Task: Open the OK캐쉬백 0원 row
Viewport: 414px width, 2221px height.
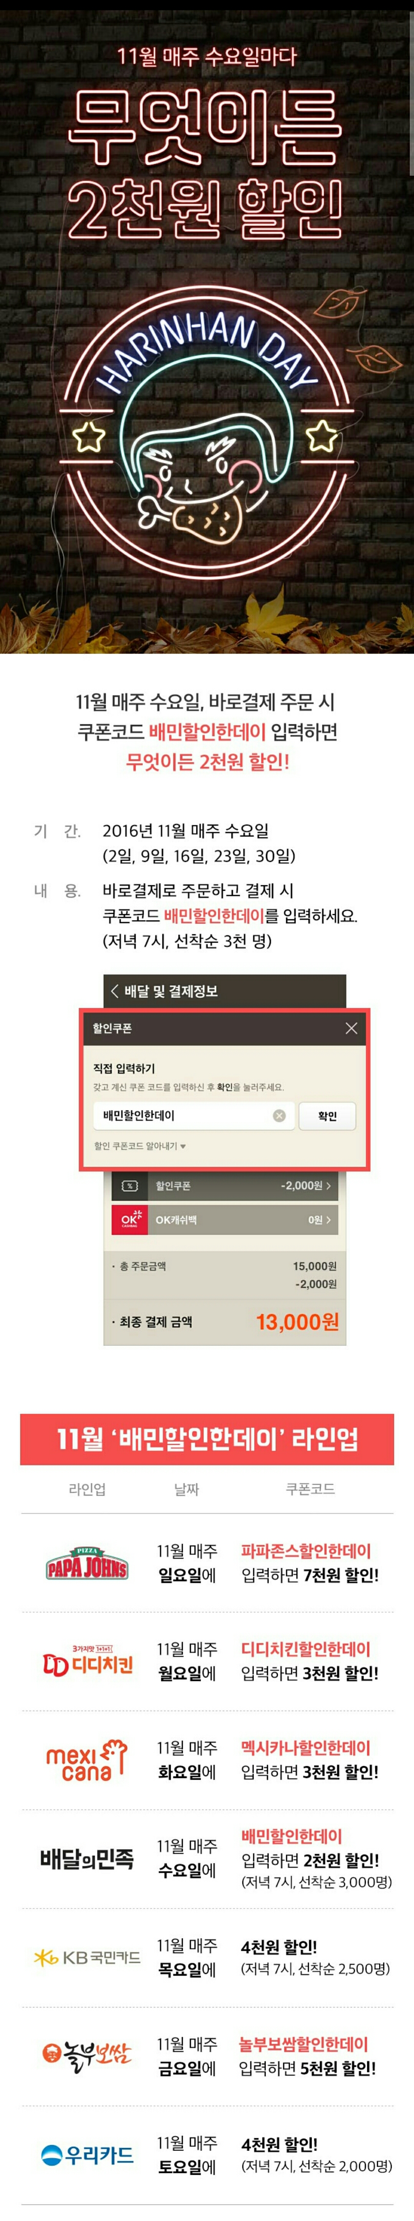Action: coord(224,1219)
